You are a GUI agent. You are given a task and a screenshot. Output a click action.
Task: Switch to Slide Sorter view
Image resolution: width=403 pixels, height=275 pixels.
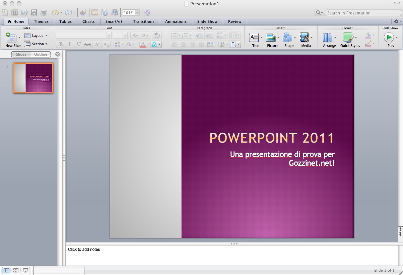[x=16, y=270]
